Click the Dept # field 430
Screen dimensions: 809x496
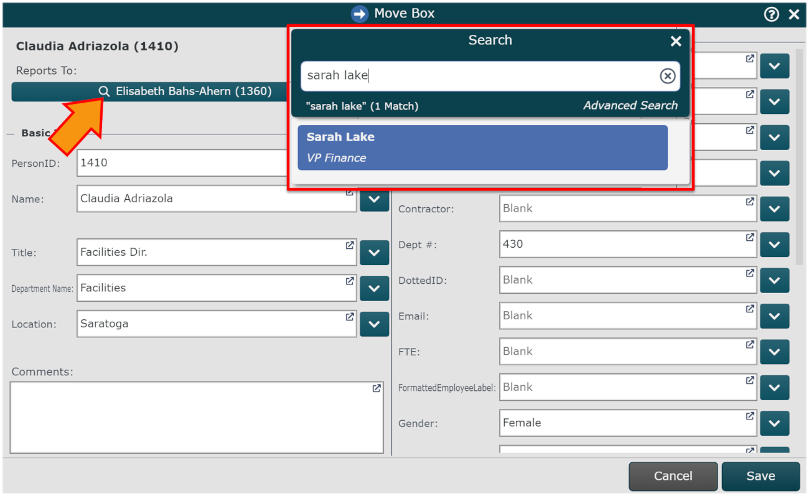(x=628, y=244)
